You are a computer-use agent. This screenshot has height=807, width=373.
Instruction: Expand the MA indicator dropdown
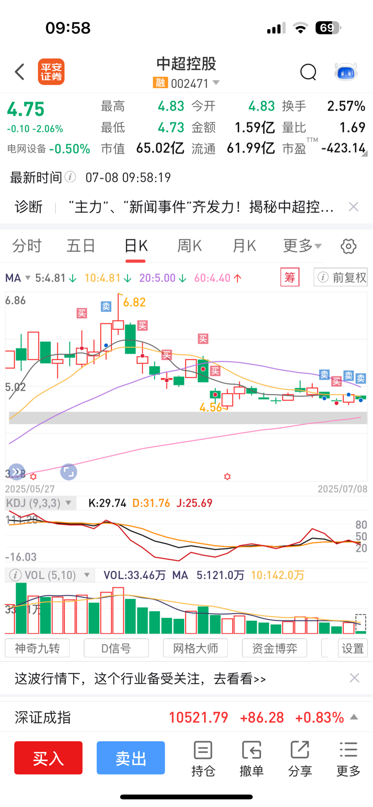click(28, 278)
